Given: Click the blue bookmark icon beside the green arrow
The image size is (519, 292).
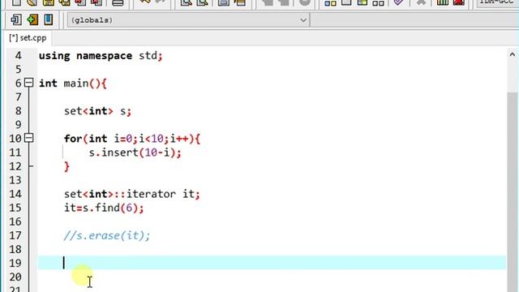Looking at the screenshot, I should tap(49, 19).
